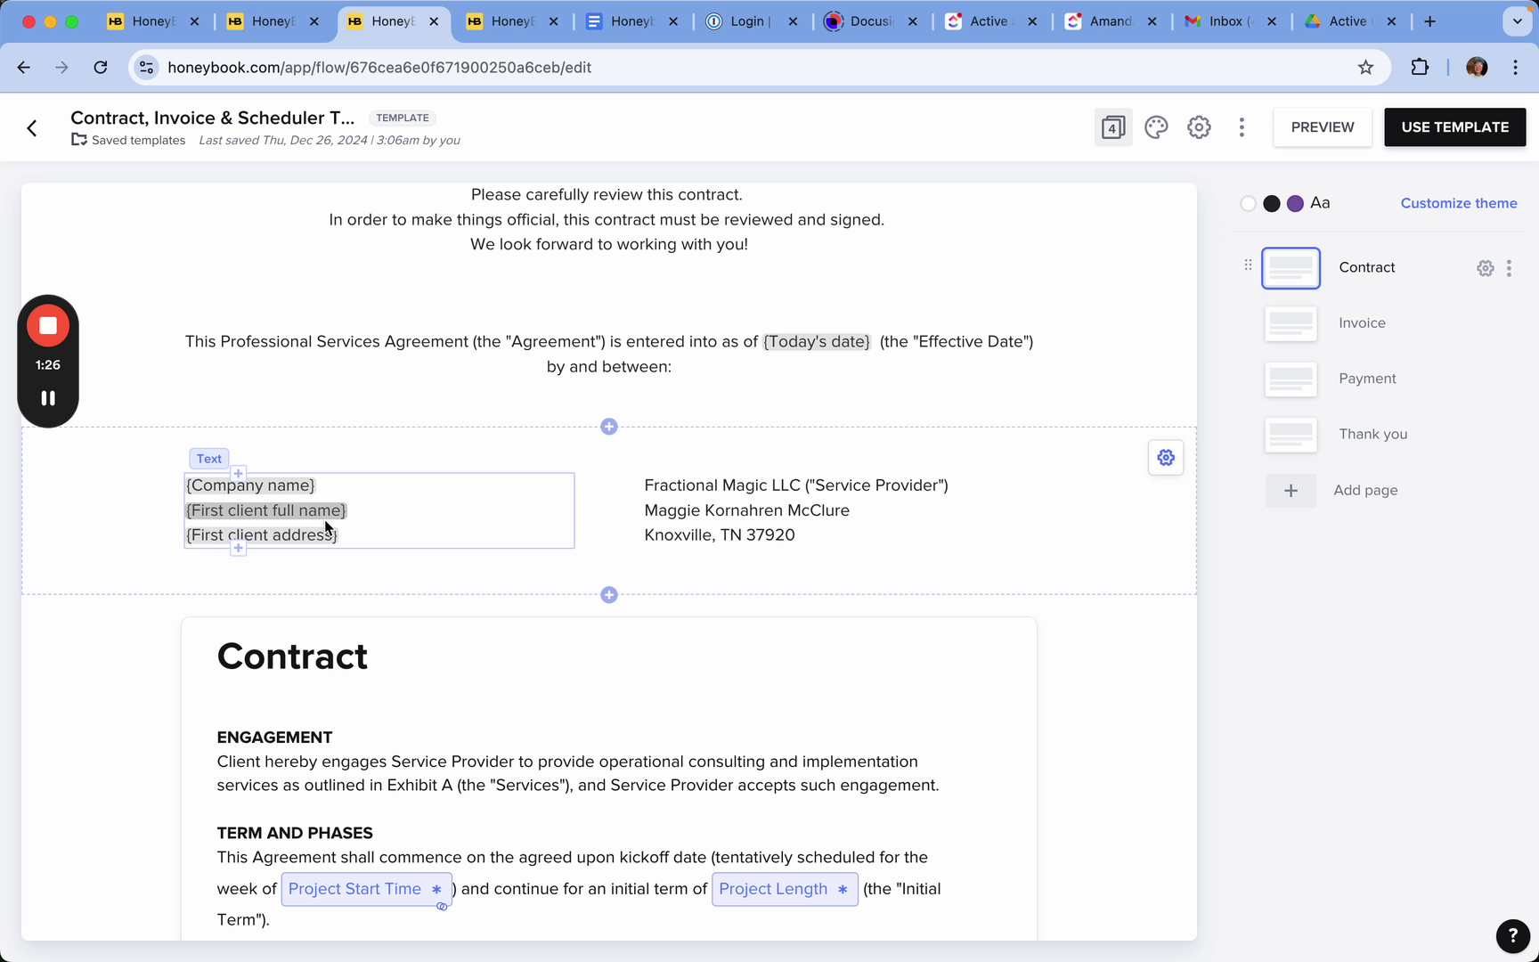Click the template title in header
Image resolution: width=1539 pixels, height=962 pixels.
(x=213, y=118)
